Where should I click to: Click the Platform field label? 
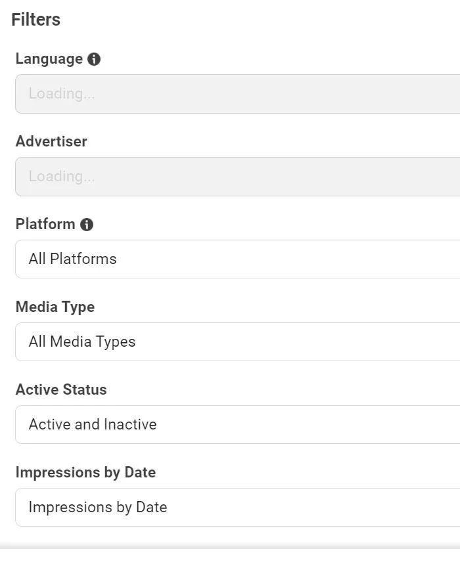(45, 225)
